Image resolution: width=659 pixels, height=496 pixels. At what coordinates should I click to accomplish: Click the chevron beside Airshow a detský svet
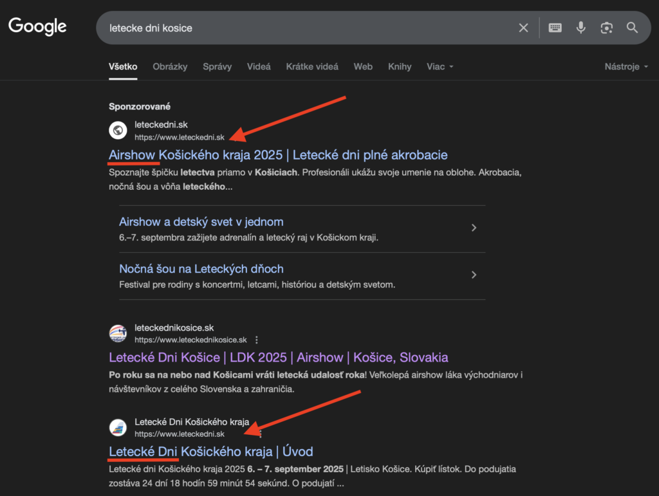click(x=474, y=228)
